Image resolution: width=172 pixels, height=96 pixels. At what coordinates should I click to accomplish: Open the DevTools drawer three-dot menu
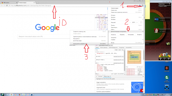(97, 76)
